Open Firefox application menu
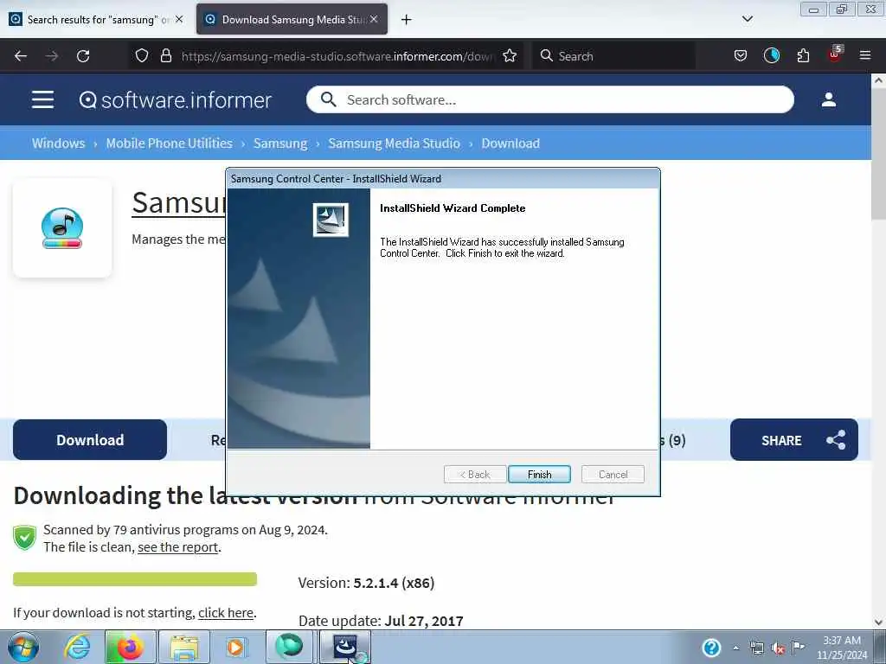Viewport: 886px width, 664px height. pos(865,55)
